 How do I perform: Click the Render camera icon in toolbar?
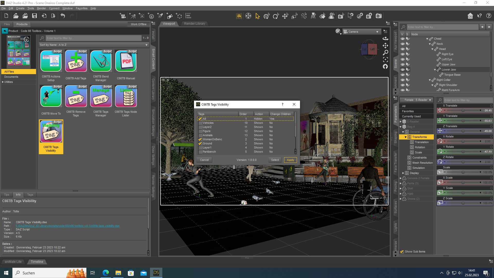point(379,16)
